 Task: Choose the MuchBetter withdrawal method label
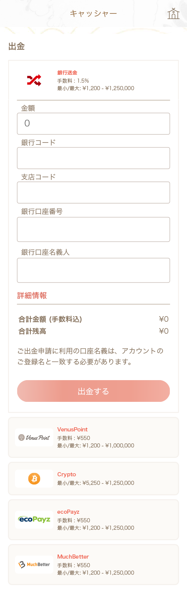pyautogui.click(x=73, y=557)
